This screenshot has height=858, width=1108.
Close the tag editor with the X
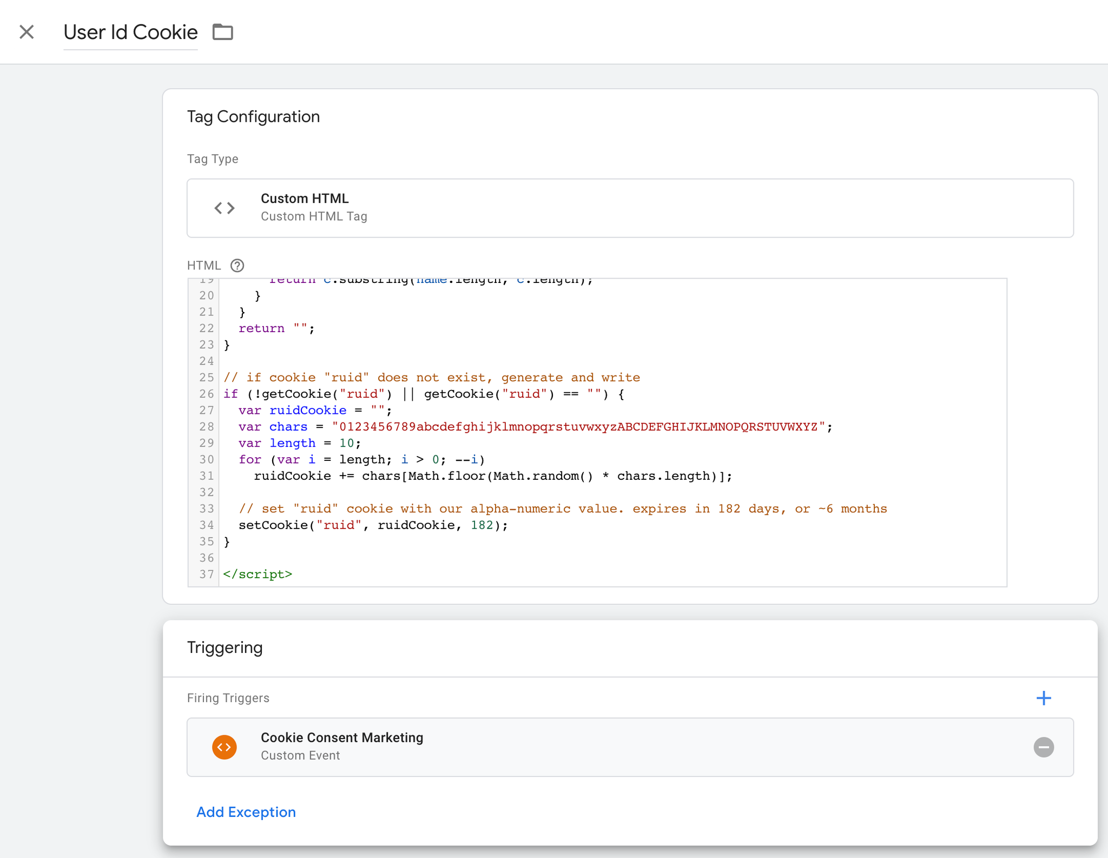(27, 32)
